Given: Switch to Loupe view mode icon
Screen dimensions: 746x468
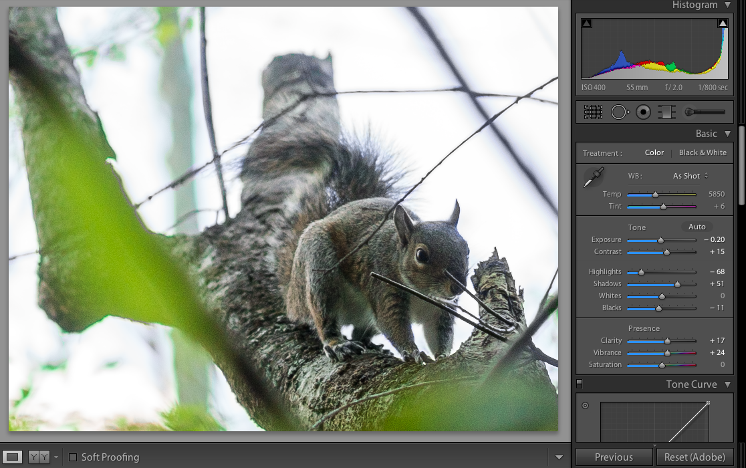Looking at the screenshot, I should (x=13, y=457).
